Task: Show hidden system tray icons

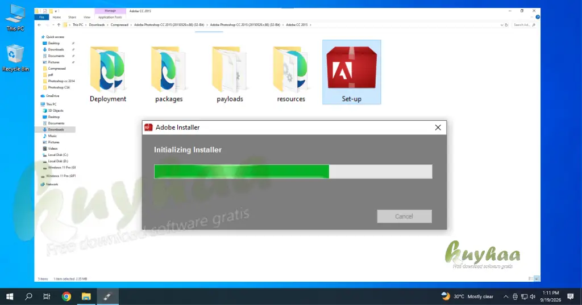Action: pos(505,296)
